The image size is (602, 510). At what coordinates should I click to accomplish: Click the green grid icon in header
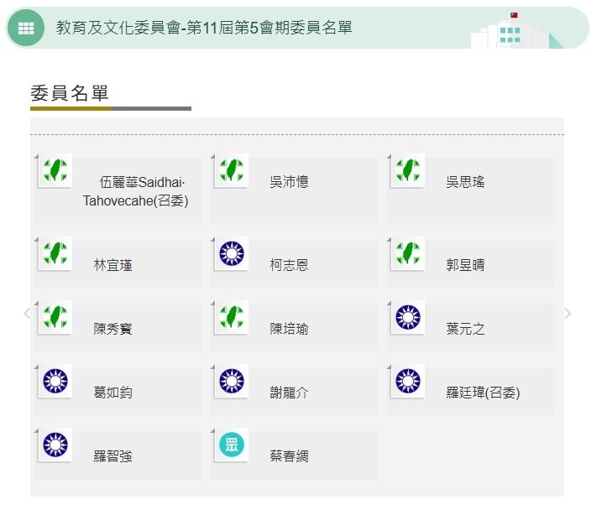click(x=26, y=28)
